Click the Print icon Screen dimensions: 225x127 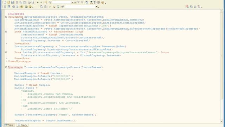(x=29, y=2)
